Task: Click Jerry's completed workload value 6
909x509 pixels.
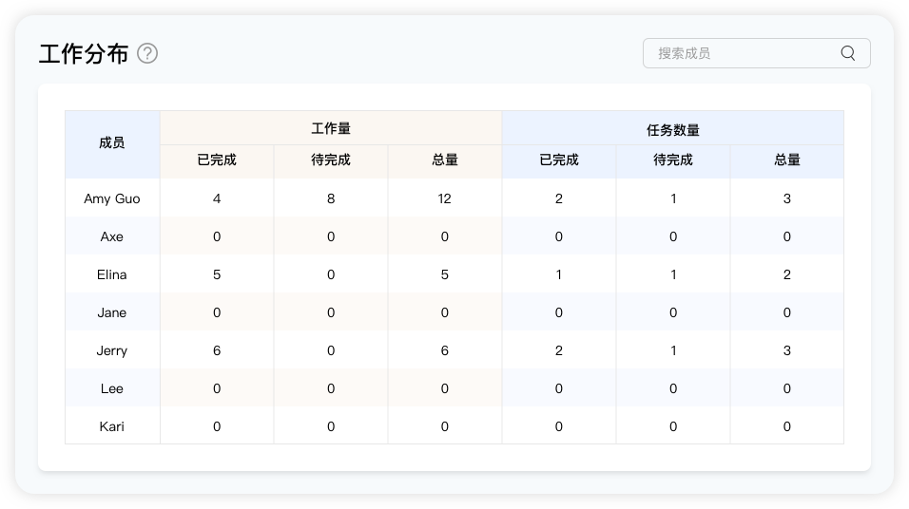Action: click(217, 350)
